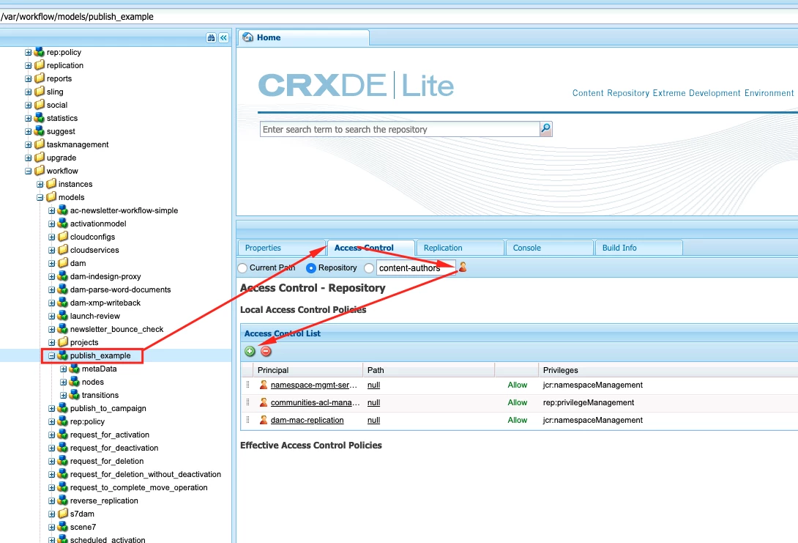The image size is (798, 543).
Task: Select the principal radio button before content-authors
Action: point(369,268)
